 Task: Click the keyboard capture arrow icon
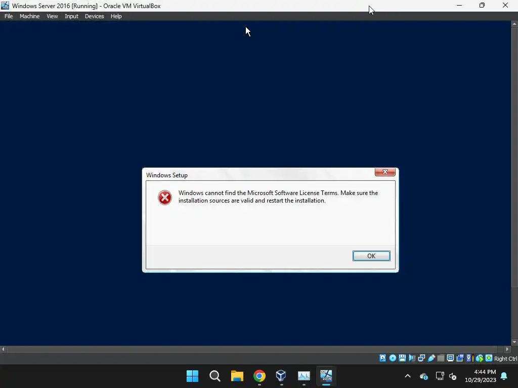click(x=489, y=358)
